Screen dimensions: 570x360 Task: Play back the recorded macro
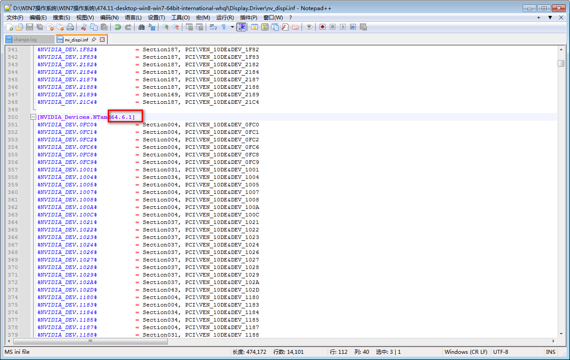point(343,27)
